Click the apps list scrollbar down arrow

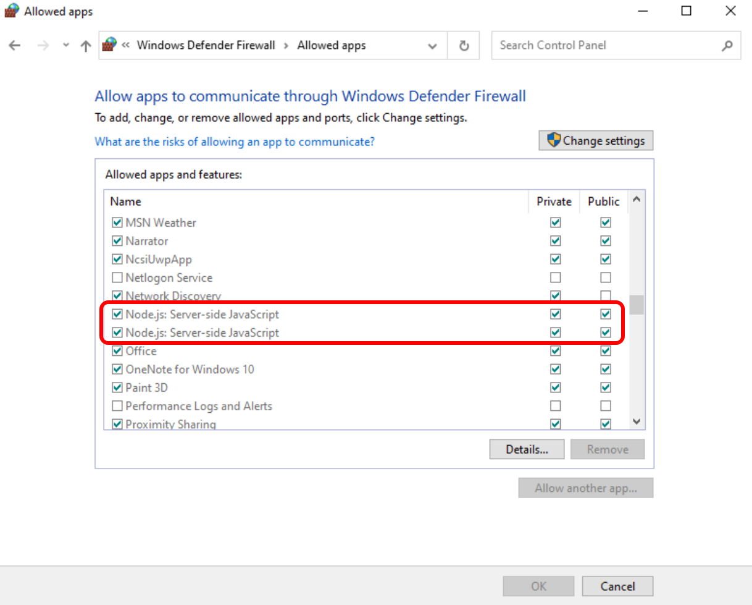pyautogui.click(x=637, y=421)
